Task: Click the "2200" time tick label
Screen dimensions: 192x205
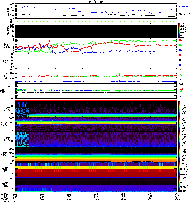Action: (177, 200)
